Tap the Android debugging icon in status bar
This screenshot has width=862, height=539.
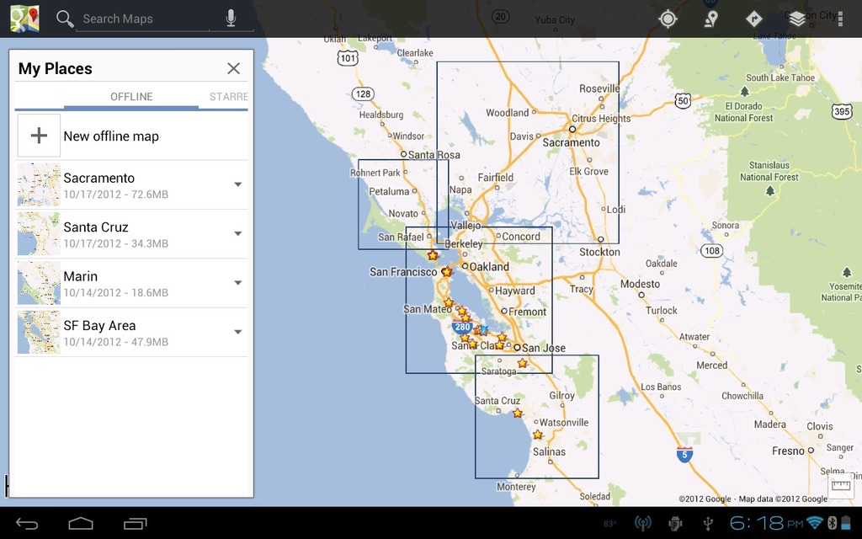(675, 523)
